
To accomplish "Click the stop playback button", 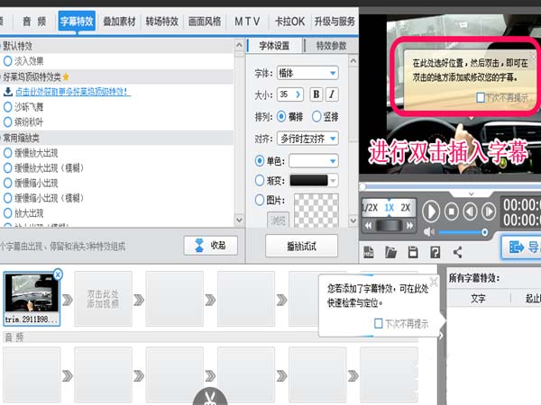I will pos(453,211).
